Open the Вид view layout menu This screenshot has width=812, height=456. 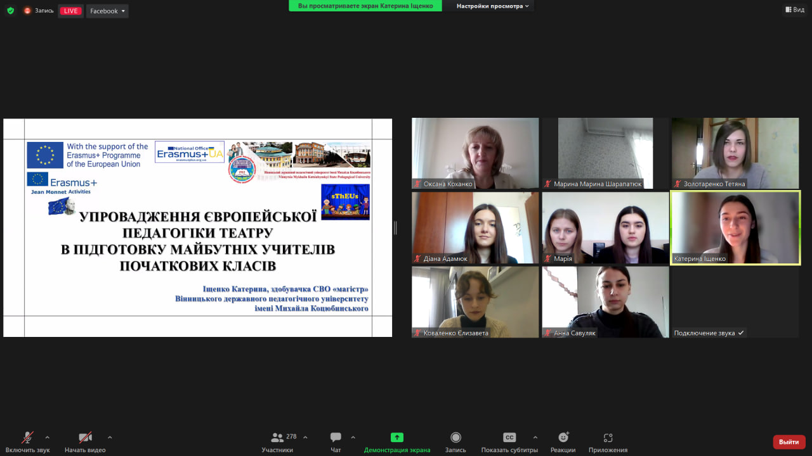tap(794, 9)
